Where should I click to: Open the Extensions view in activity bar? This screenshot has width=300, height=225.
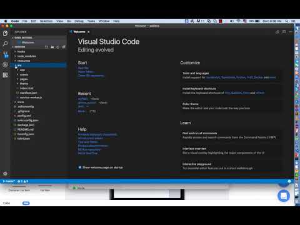[x=5, y=75]
